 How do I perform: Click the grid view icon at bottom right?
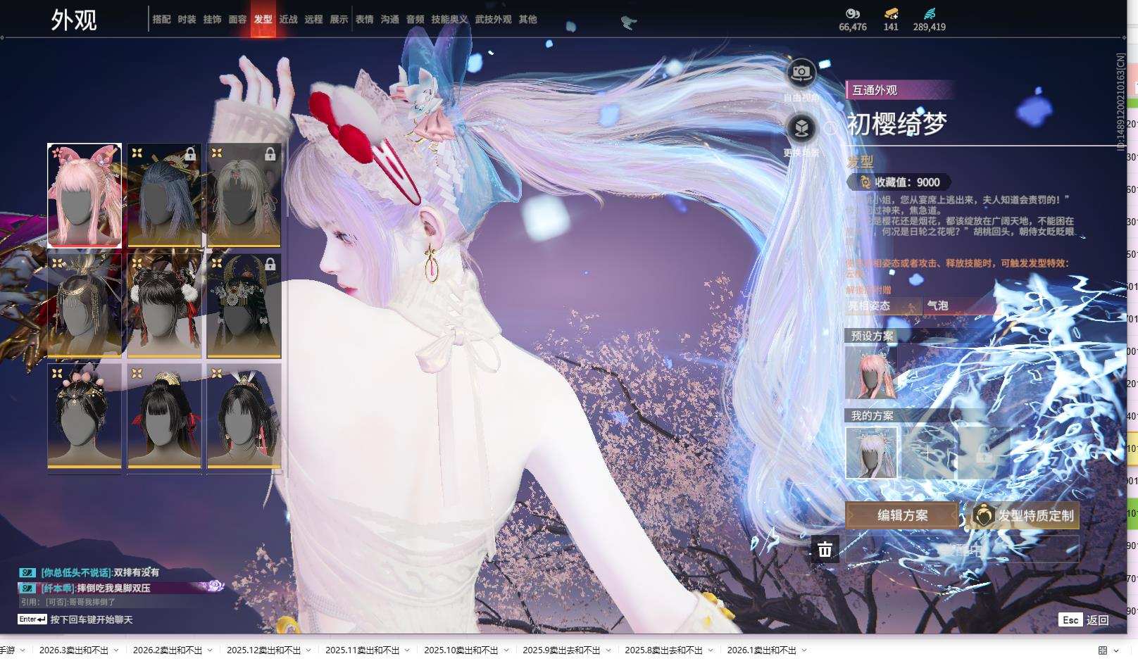[x=1103, y=650]
